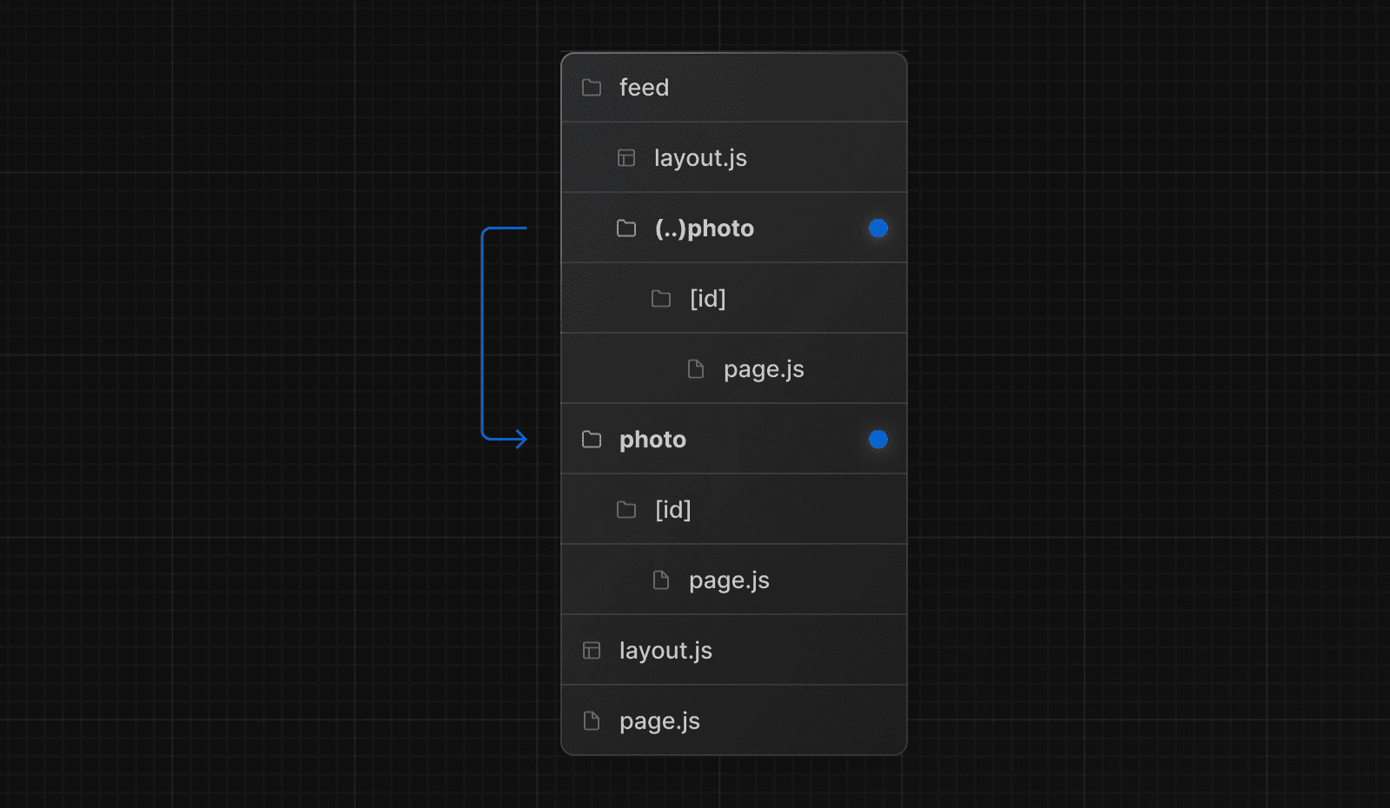Viewport: 1390px width, 808px height.
Task: Open layout.js inside the feed folder
Action: point(700,158)
